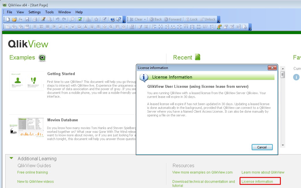The image size is (301, 188).
Task: Click the Undo arrow icon
Action: tap(58, 19)
